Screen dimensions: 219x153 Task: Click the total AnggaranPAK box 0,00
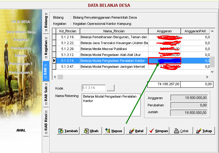(197, 84)
